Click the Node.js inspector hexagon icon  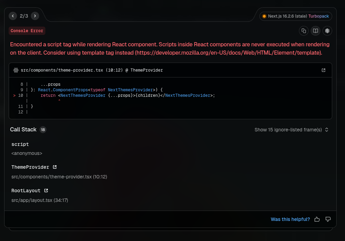pyautogui.click(x=327, y=31)
